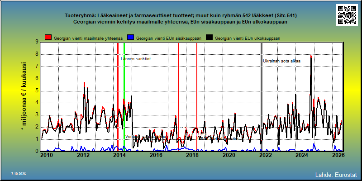This screenshot has height=181, width=362.
Task: Click the chart title line with Sitc 541
Action: pos(181,16)
